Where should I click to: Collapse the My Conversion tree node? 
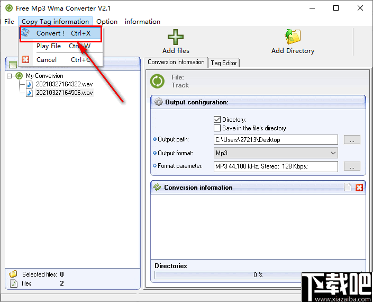click(10, 76)
